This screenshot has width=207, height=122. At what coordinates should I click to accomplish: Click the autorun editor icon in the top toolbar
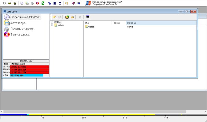pyautogui.click(x=27, y=3)
